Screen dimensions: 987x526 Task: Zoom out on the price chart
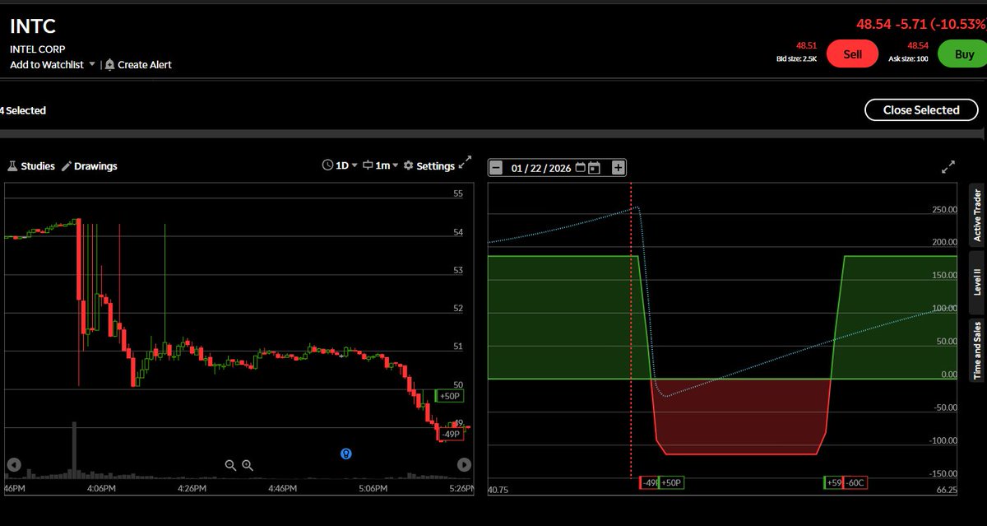tap(230, 465)
